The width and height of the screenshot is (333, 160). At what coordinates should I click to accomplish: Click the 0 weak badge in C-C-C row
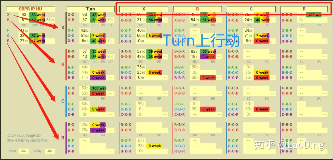[262, 109]
